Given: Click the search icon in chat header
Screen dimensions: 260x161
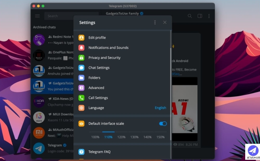Looking at the screenshot, I should (x=190, y=16).
